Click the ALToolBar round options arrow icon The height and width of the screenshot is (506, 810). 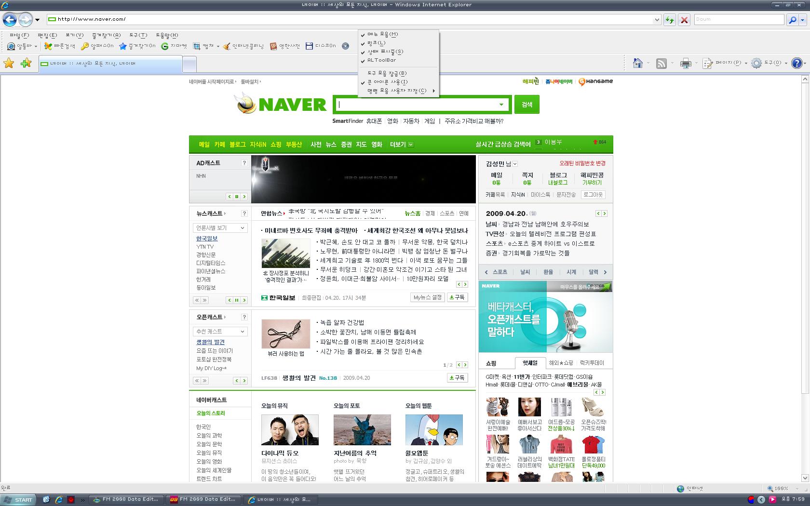click(345, 46)
